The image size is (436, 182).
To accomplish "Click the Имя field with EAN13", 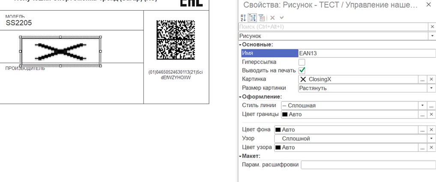I will click(367, 53).
